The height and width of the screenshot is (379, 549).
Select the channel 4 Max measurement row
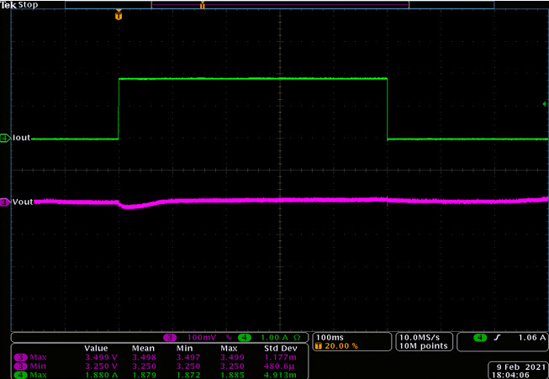160,375
